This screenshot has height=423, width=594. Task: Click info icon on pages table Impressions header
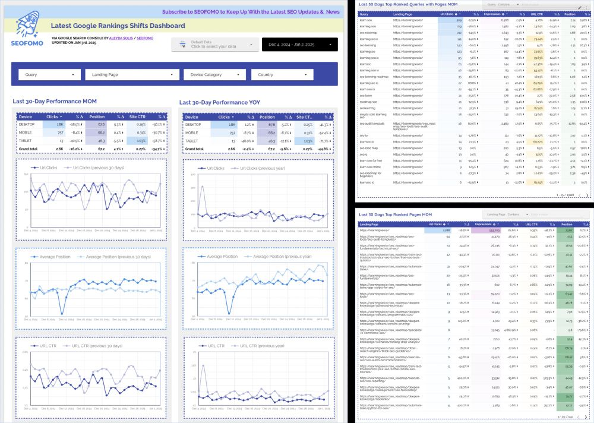(x=493, y=225)
